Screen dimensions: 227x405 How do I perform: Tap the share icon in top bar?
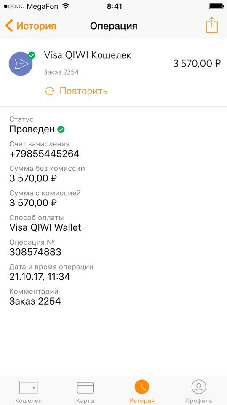(x=212, y=25)
